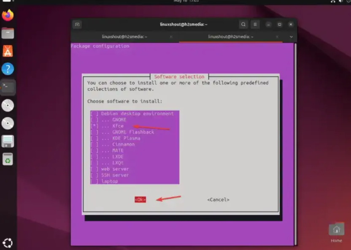Click the "Choose software to install:" text
The image size is (351, 250).
125,101
